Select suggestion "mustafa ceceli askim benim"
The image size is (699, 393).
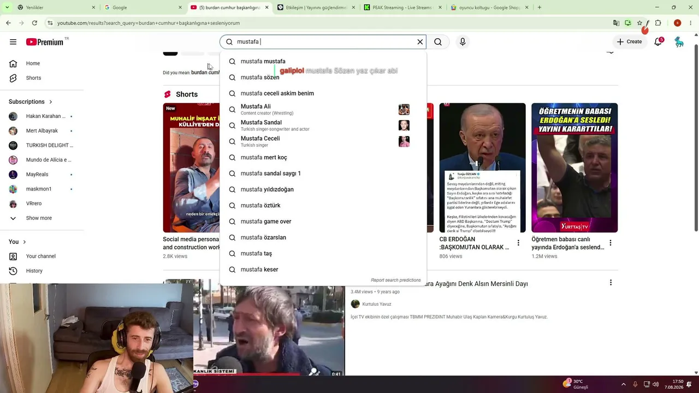[x=323, y=93]
